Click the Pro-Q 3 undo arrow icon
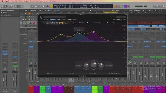 pyautogui.click(x=73, y=23)
